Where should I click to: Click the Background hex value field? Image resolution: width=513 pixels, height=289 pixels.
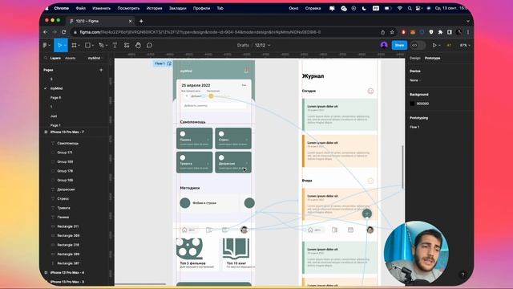pyautogui.click(x=422, y=104)
